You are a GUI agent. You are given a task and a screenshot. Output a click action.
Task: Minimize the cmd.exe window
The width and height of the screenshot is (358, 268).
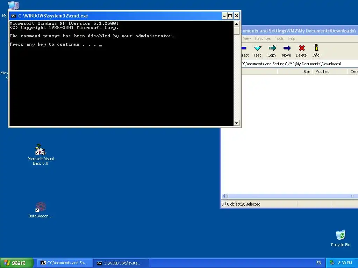tap(224, 16)
